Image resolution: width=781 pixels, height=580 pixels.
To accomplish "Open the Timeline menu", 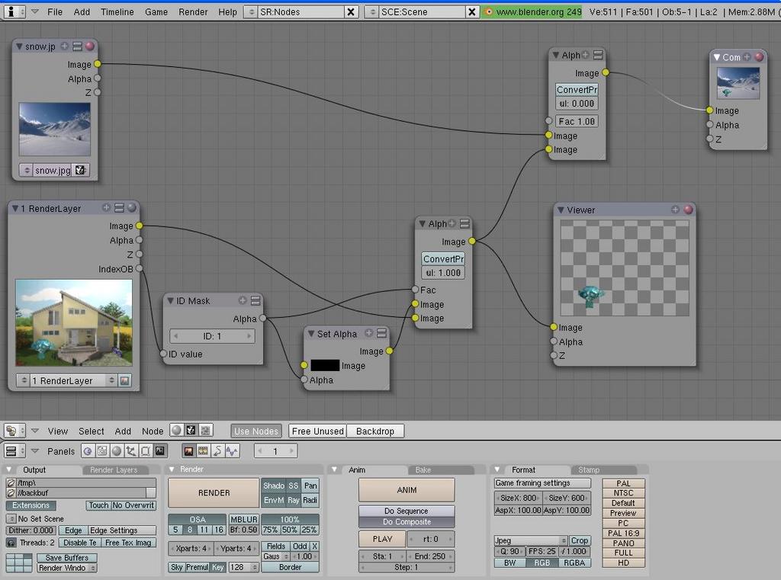I will [x=117, y=12].
